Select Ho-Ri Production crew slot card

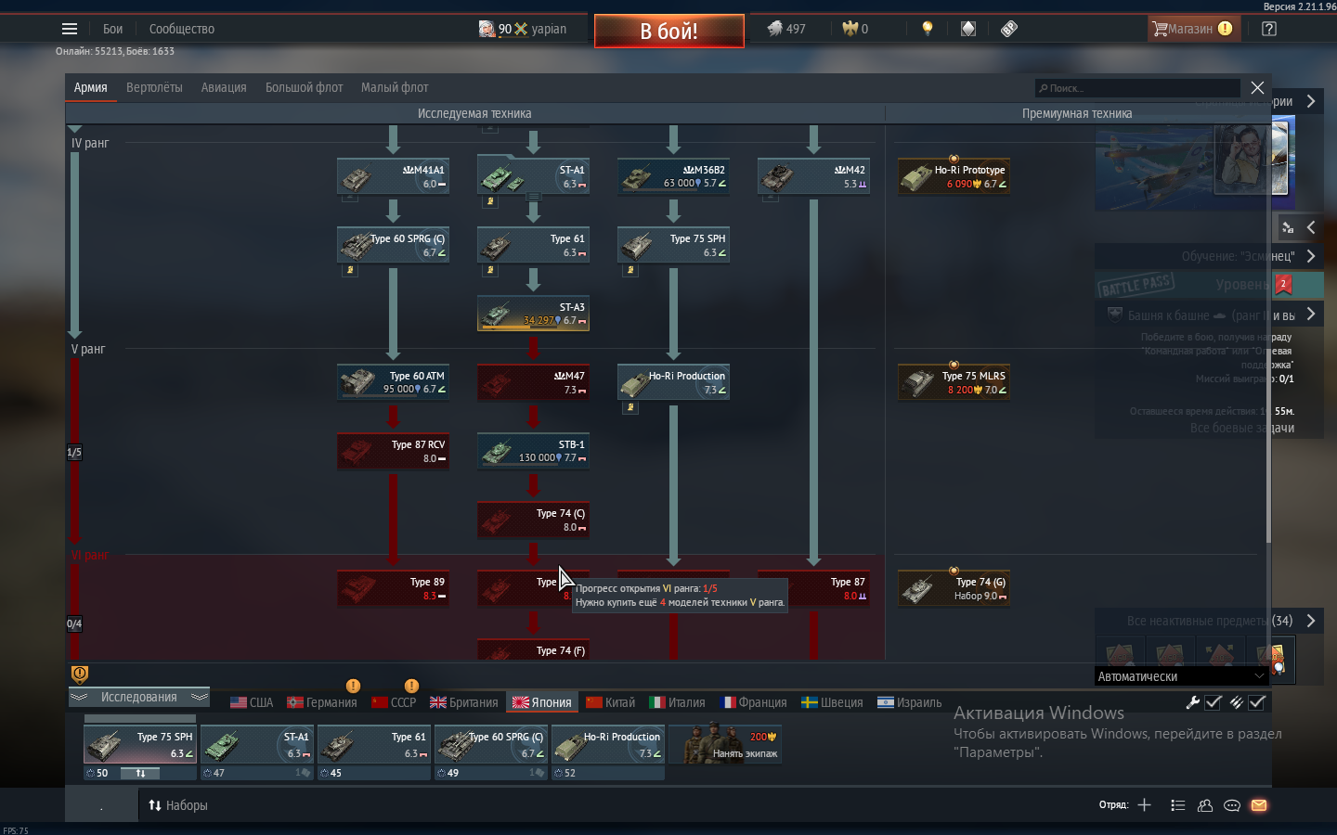[608, 744]
